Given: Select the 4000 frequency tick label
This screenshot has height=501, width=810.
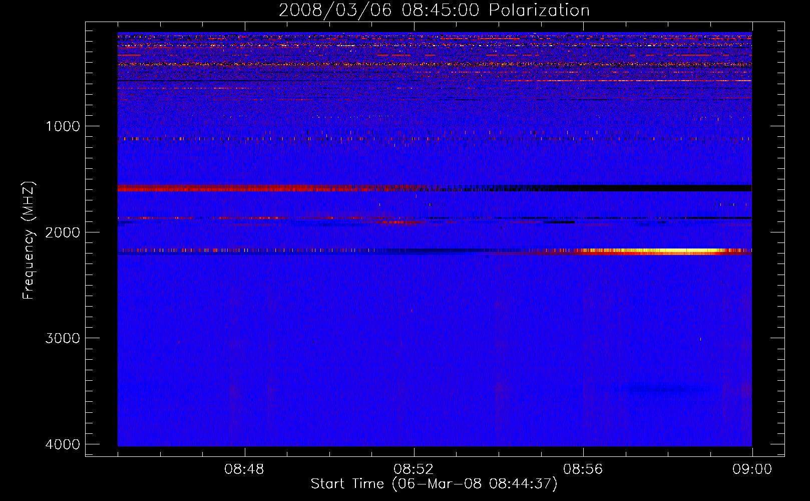Looking at the screenshot, I should coord(63,444).
